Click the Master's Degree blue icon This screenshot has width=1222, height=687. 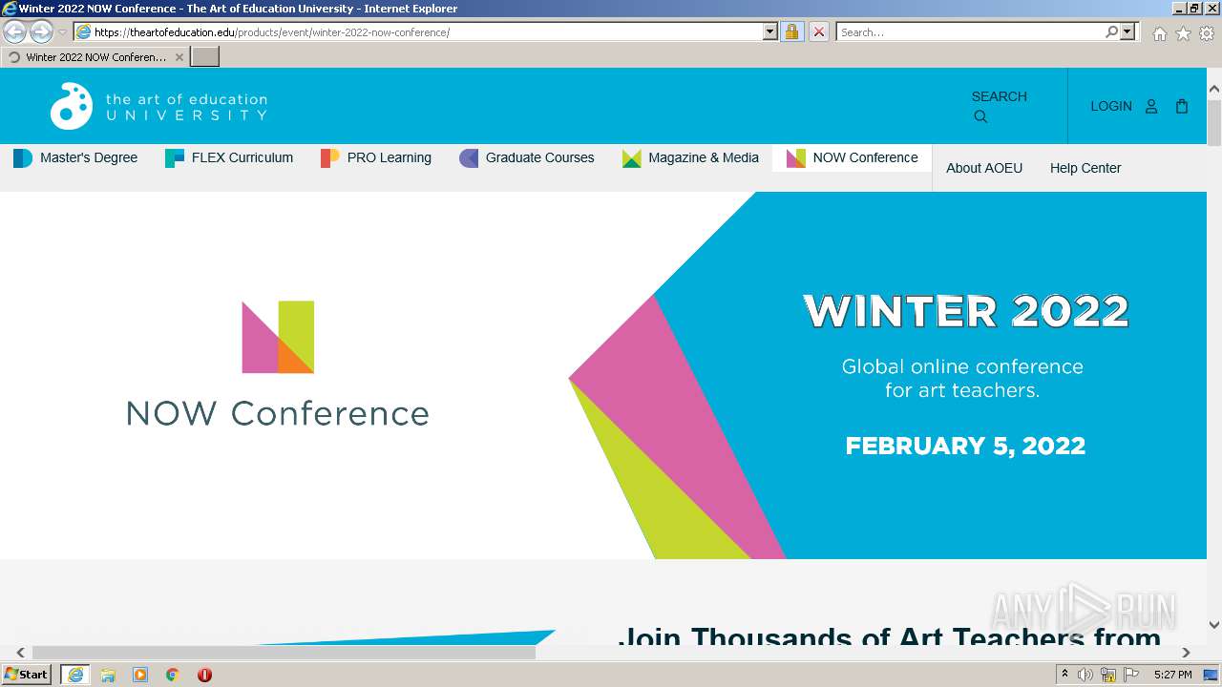point(23,158)
